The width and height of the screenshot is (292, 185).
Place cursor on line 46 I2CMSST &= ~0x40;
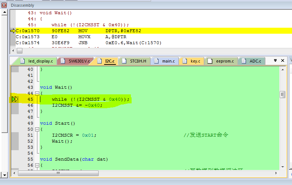(77, 105)
